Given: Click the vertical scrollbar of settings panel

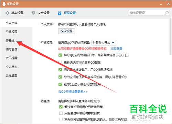Looking at the screenshot, I should tap(170, 37).
